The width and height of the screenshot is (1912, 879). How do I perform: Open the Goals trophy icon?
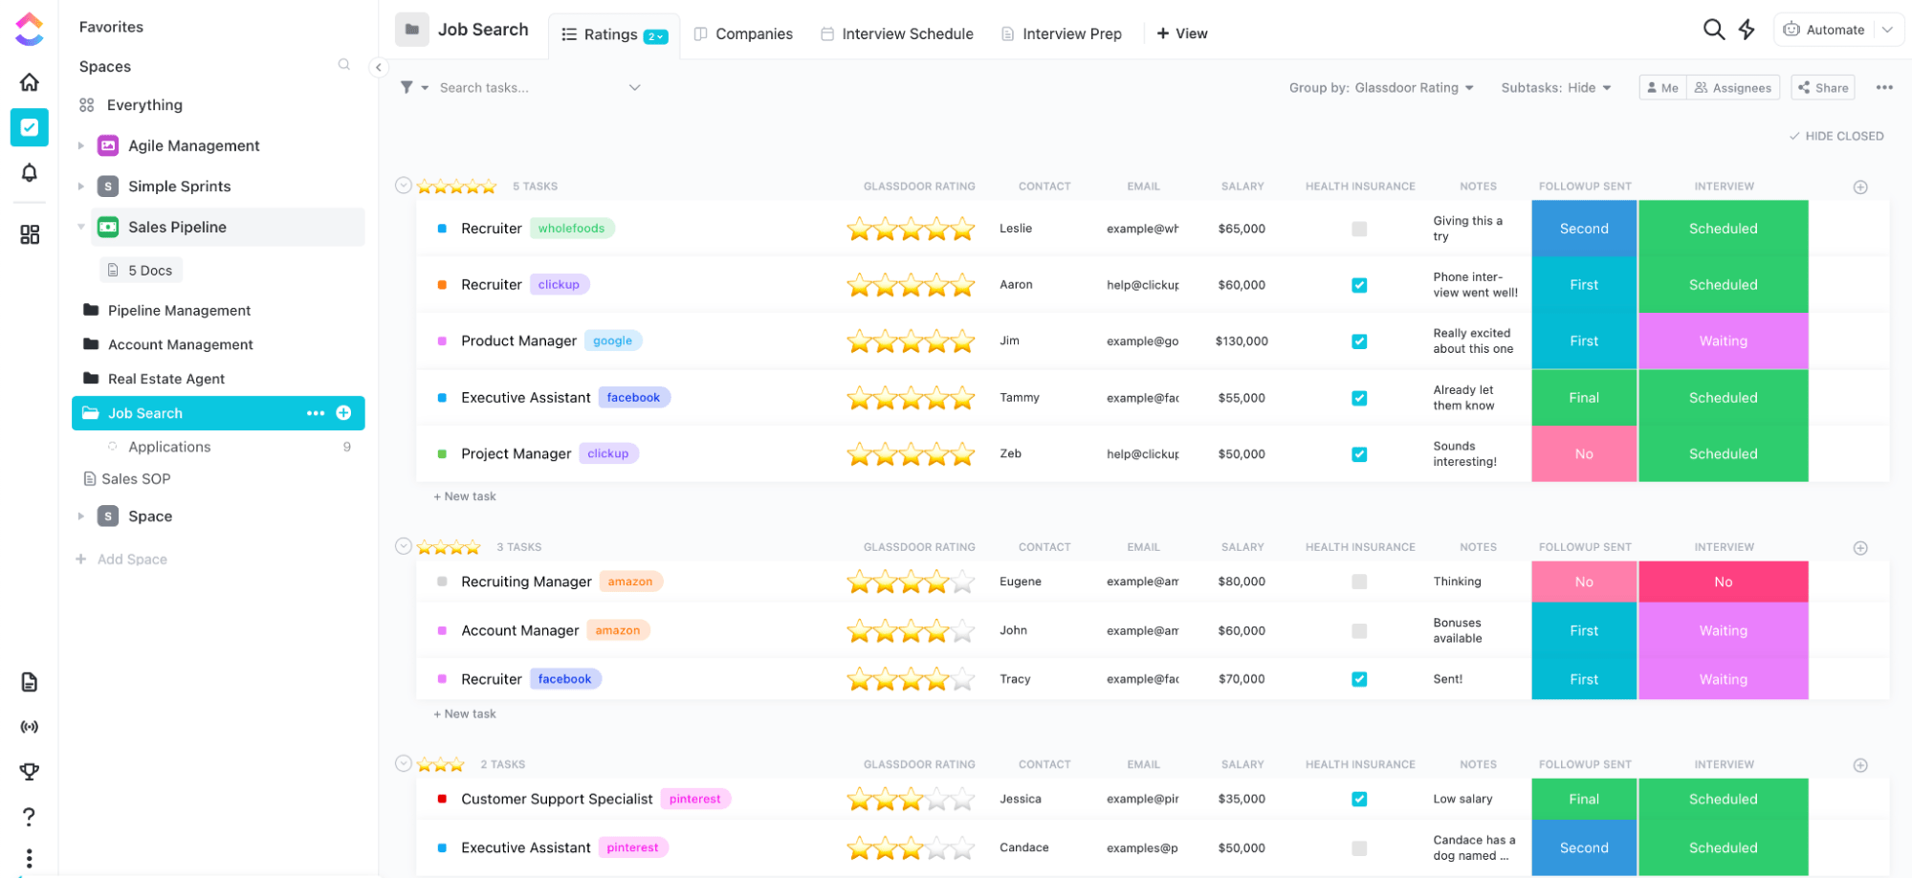coord(30,771)
